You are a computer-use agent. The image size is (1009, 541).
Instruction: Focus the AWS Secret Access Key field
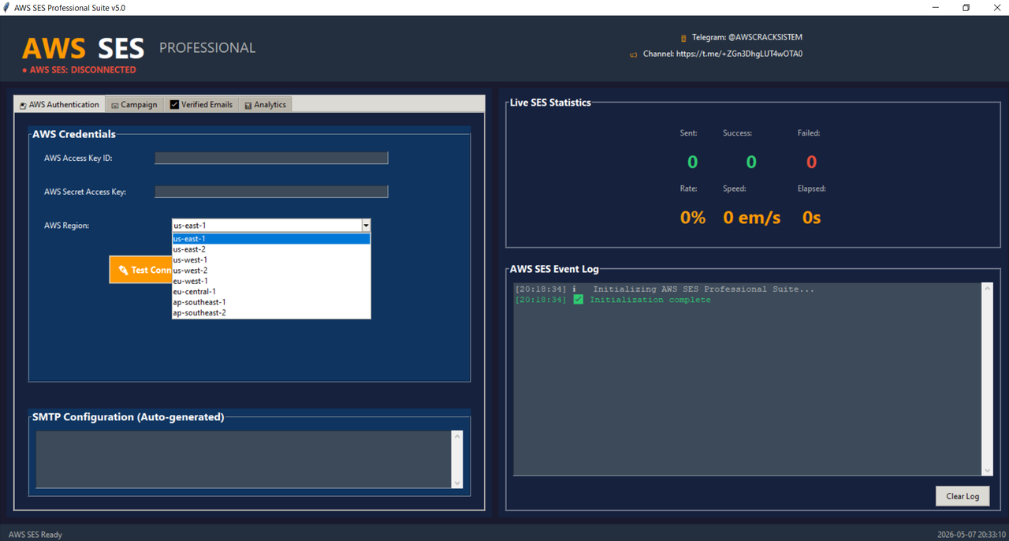click(x=271, y=192)
